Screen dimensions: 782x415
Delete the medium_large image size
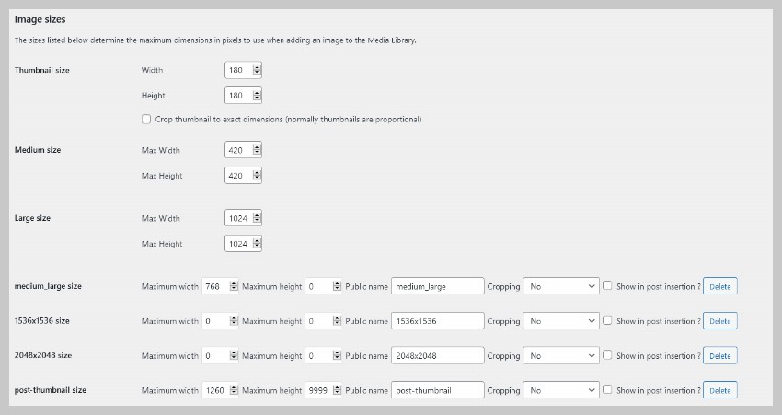pyautogui.click(x=719, y=287)
